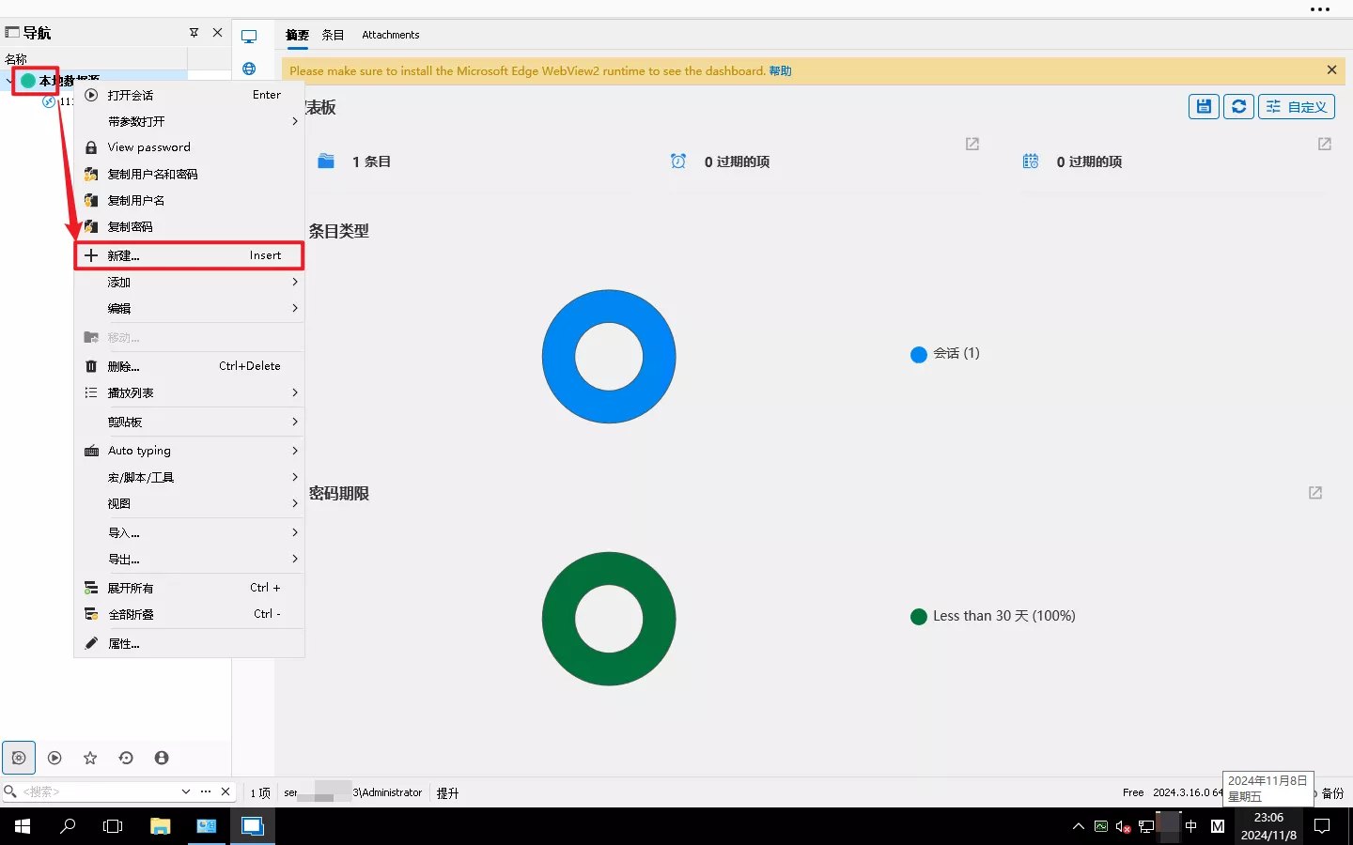Viewport: 1353px width, 845px height.
Task: Pin the 导航 panel
Action: [x=194, y=32]
